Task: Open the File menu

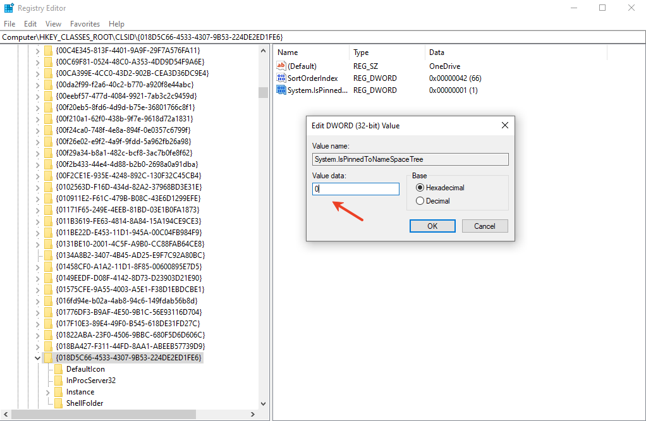Action: [x=9, y=23]
